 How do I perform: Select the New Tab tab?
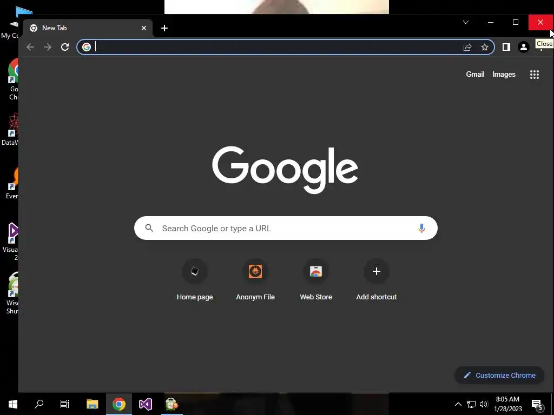coord(88,28)
